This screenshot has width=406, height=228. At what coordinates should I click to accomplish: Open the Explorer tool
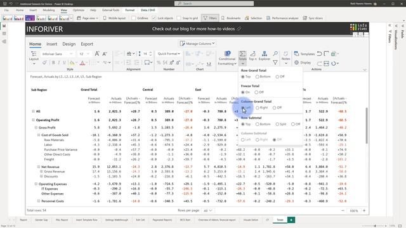[x=265, y=56]
